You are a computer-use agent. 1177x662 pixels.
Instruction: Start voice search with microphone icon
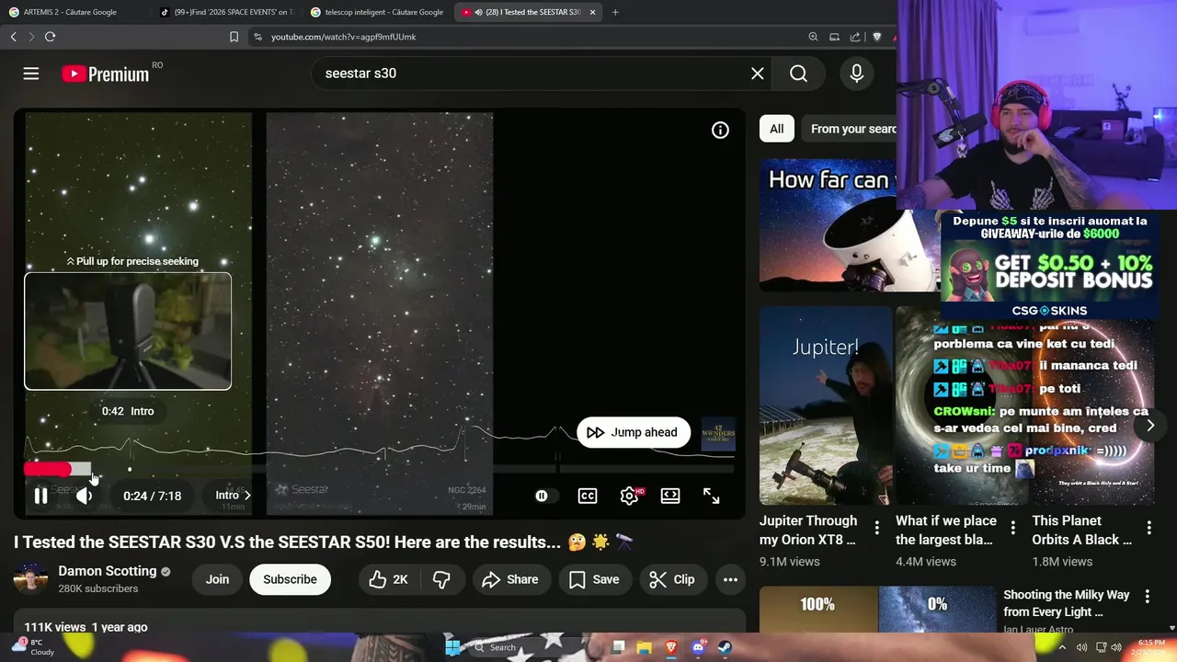coord(856,74)
